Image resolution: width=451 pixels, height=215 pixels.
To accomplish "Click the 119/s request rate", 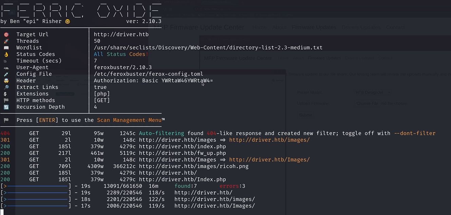I will [x=156, y=206].
